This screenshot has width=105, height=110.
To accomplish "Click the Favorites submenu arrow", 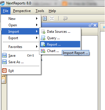I will point(37,47).
